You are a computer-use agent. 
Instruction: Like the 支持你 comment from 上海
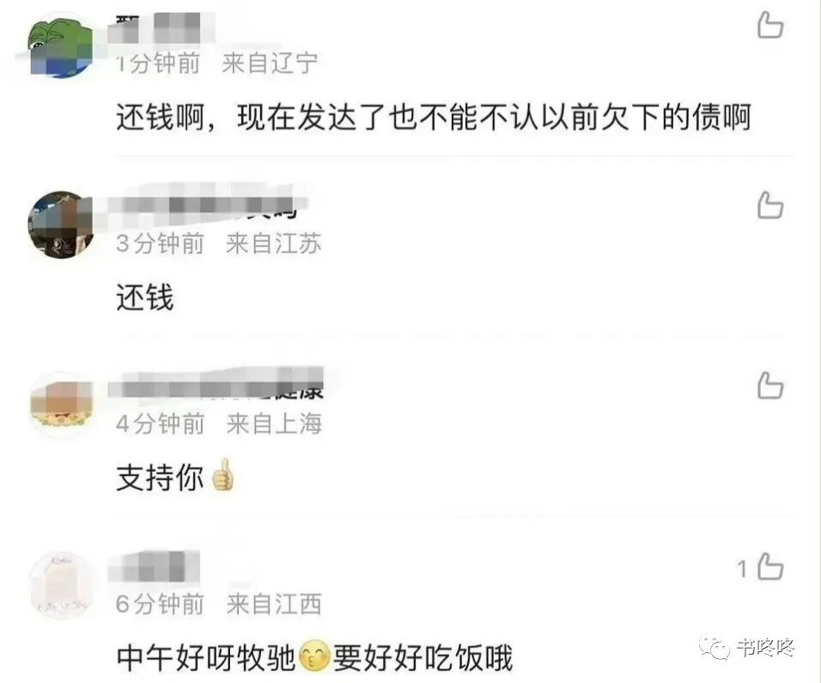point(770,386)
